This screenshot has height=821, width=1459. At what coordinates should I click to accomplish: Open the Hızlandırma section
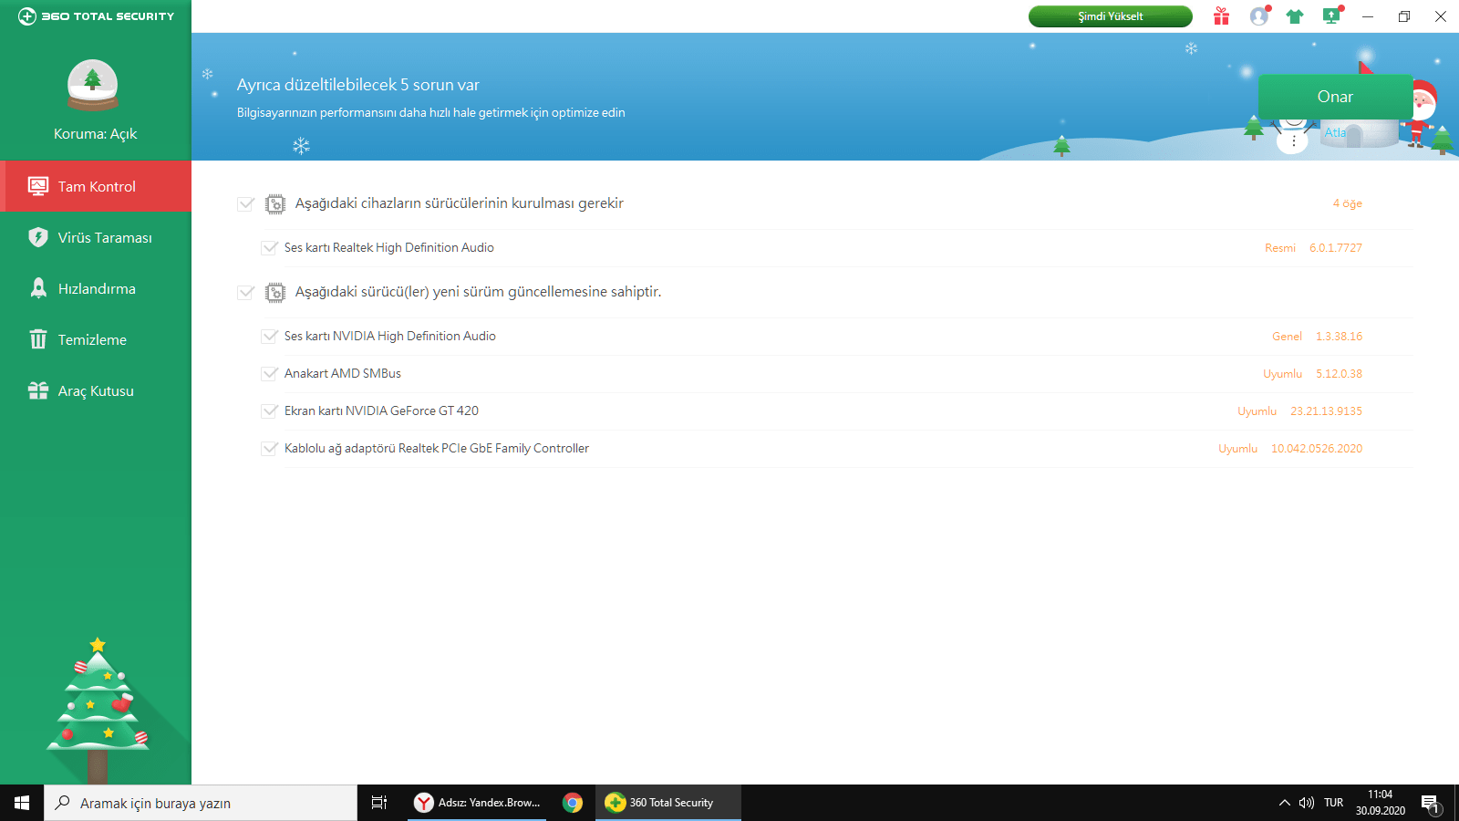(x=96, y=288)
